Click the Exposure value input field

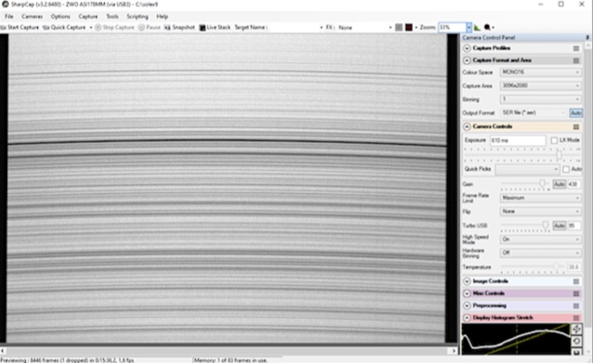click(518, 140)
